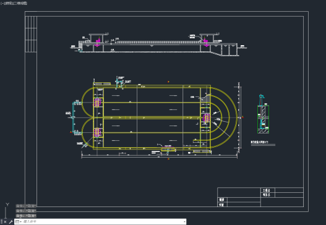Select magenta aerator in upper-left of plan
The width and height of the screenshot is (326, 225).
pos(98,103)
